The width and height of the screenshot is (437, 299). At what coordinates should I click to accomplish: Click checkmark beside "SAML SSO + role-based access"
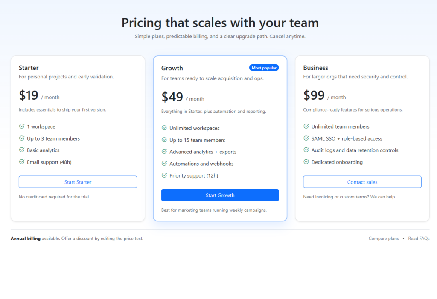click(306, 138)
